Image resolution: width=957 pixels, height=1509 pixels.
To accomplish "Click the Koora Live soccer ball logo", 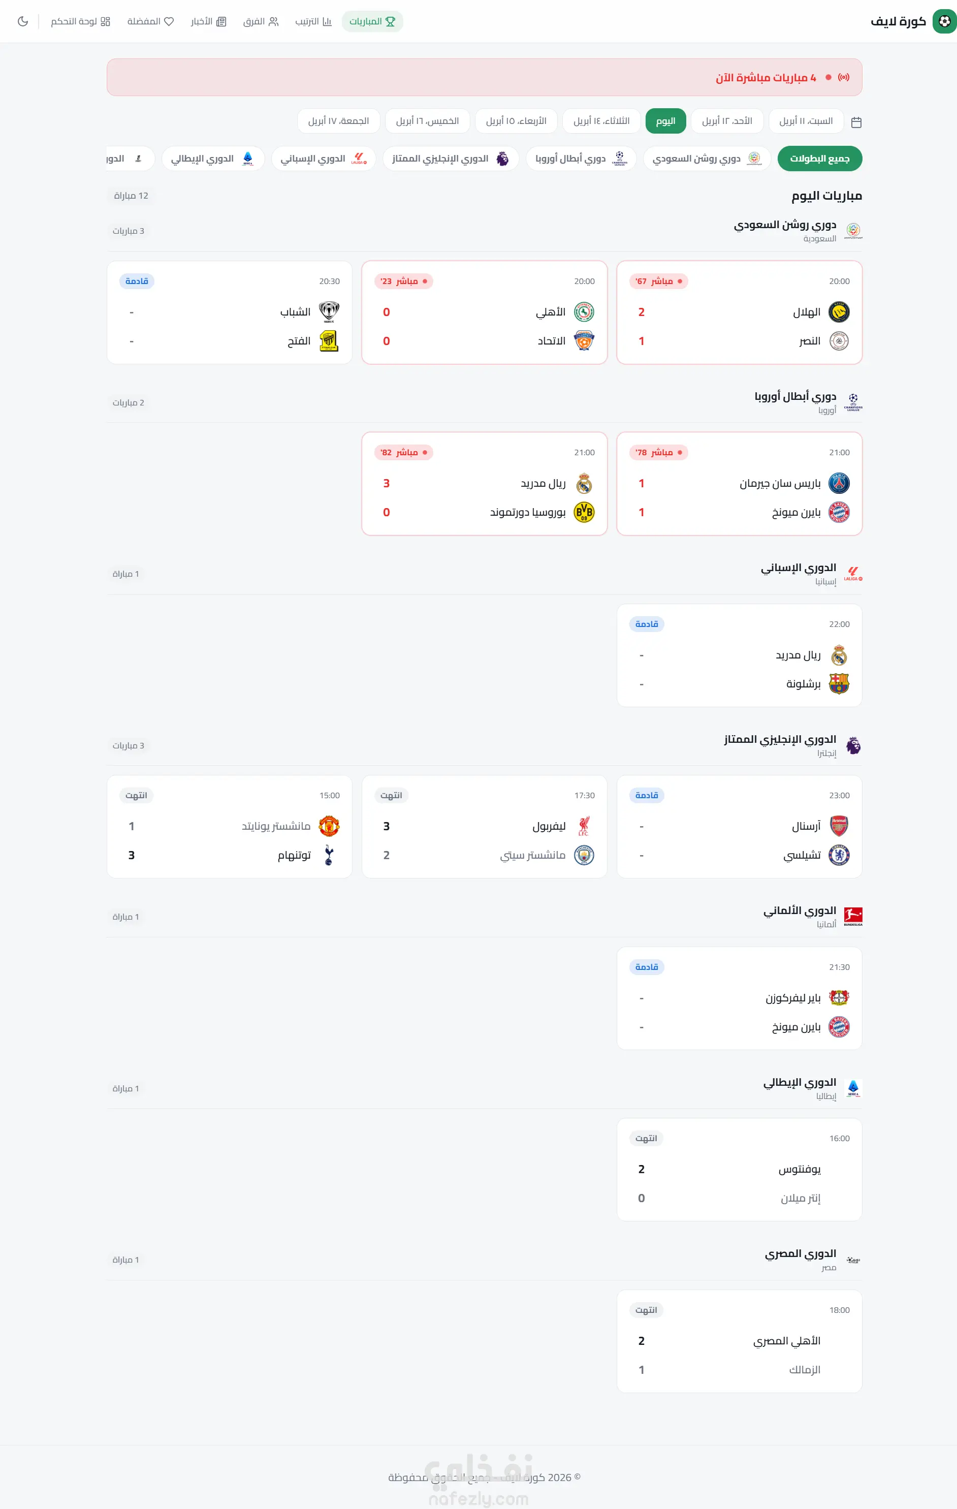I will tap(944, 21).
